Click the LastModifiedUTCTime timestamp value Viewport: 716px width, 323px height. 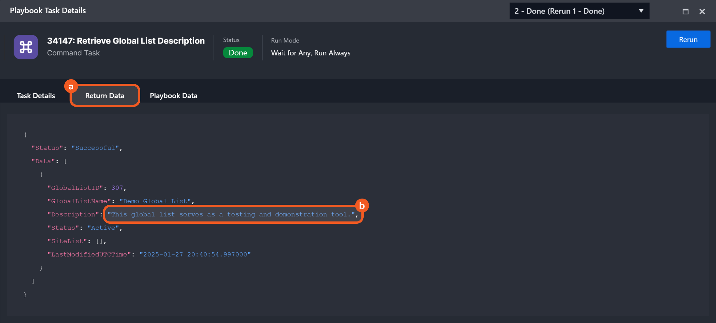(195, 254)
